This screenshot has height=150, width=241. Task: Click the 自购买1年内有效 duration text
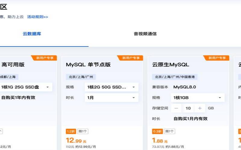18,97
